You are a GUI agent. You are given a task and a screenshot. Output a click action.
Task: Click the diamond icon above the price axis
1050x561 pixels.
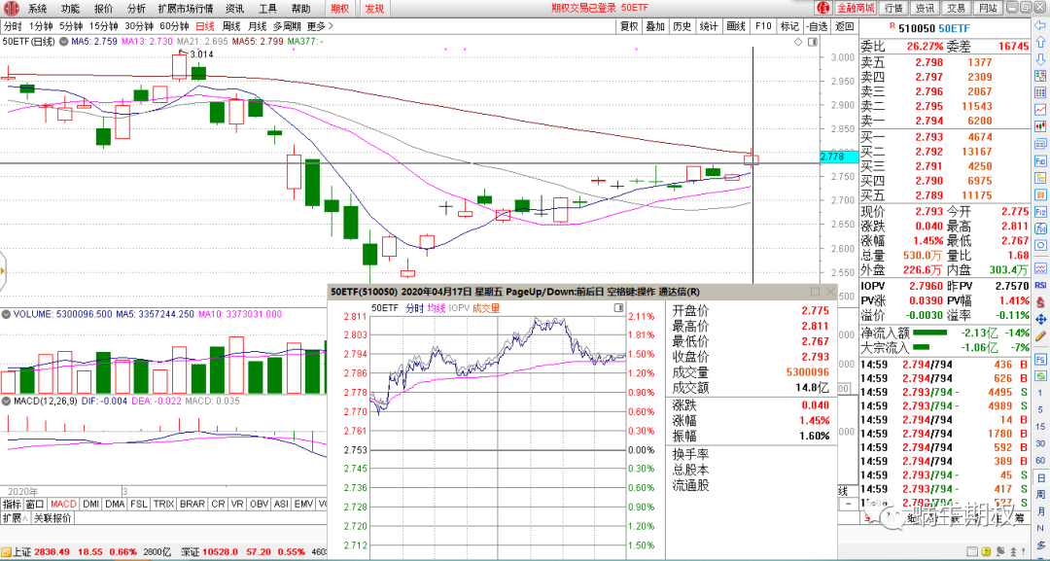coord(798,42)
